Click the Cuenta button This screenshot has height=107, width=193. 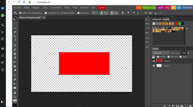tap(102, 8)
